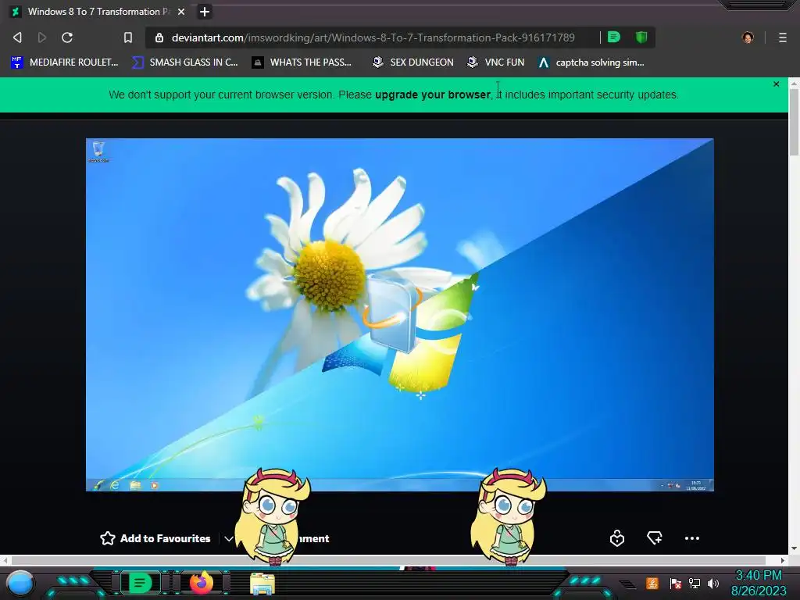The height and width of the screenshot is (600, 800).
Task: Open the clock showing 3:40 PM
Action: coord(759,583)
